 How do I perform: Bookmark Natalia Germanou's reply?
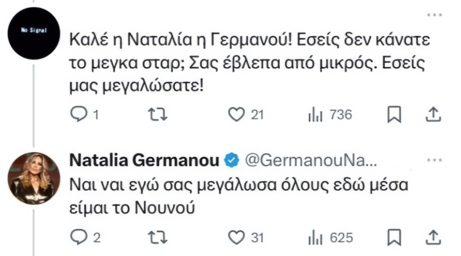tap(394, 237)
